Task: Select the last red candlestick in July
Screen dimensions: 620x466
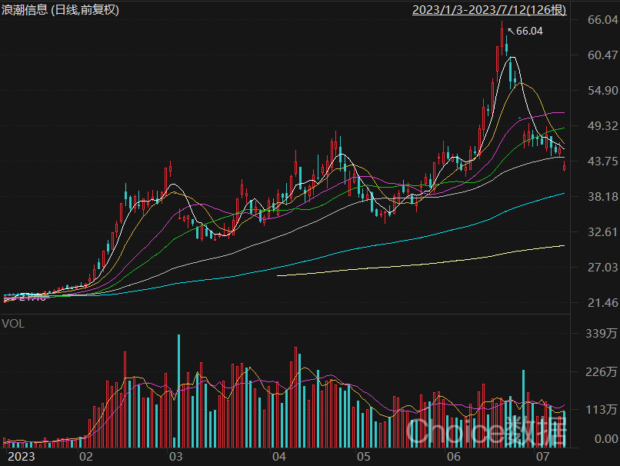Action: coord(565,166)
